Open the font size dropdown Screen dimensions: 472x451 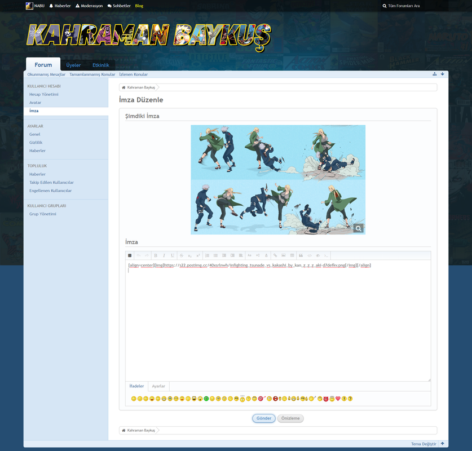[x=258, y=255]
